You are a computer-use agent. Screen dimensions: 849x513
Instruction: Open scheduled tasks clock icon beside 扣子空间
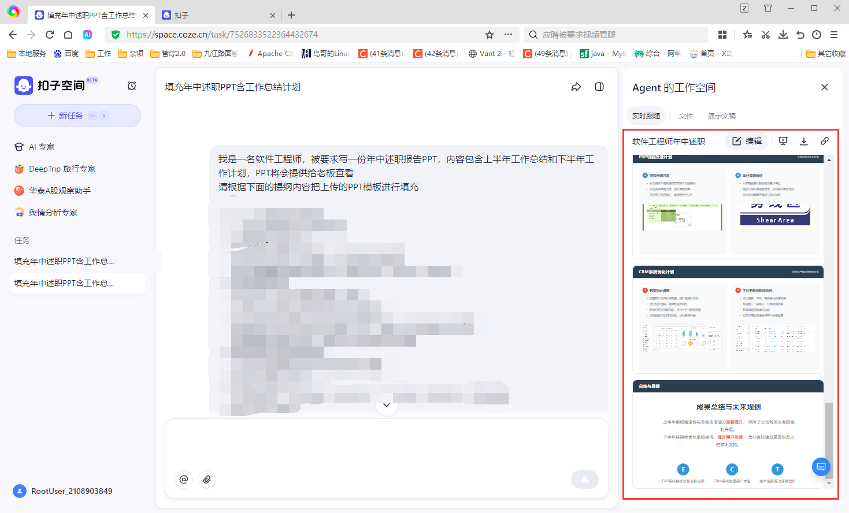click(x=132, y=85)
